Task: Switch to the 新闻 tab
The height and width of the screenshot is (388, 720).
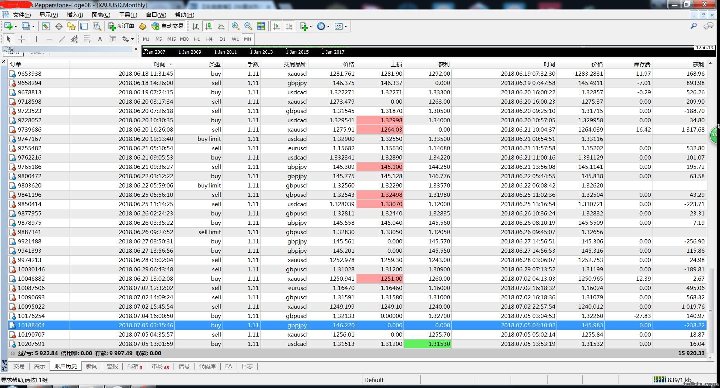Action: [91, 366]
